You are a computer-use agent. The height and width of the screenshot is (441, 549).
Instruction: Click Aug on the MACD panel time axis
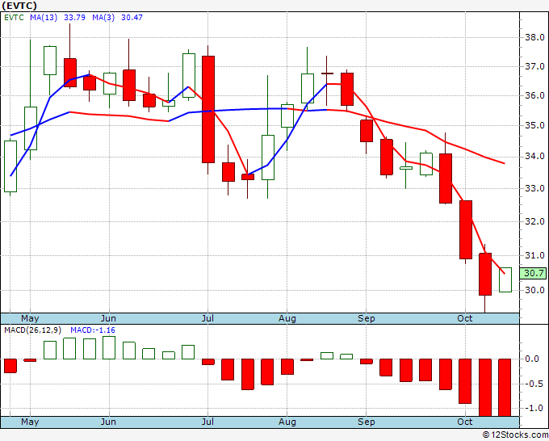(x=287, y=422)
